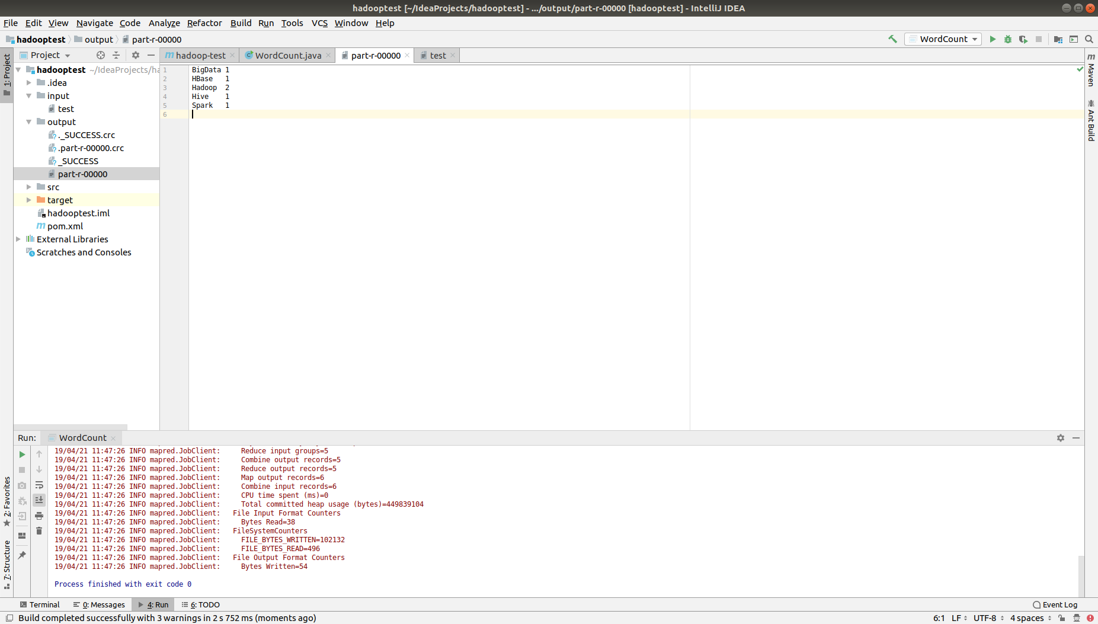Show the Event Log panel
Image resolution: width=1098 pixels, height=624 pixels.
pos(1059,604)
